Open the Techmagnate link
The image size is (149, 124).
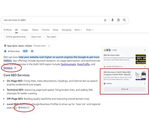tap(68, 64)
